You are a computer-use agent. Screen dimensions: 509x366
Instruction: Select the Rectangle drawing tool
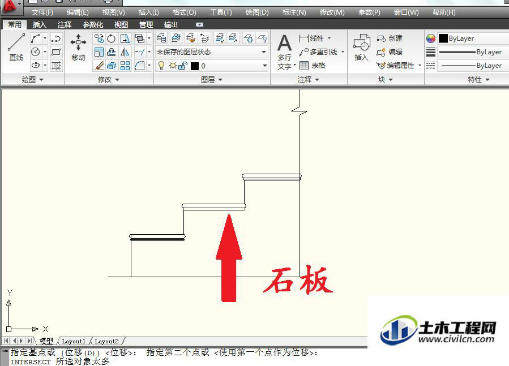pos(56,52)
